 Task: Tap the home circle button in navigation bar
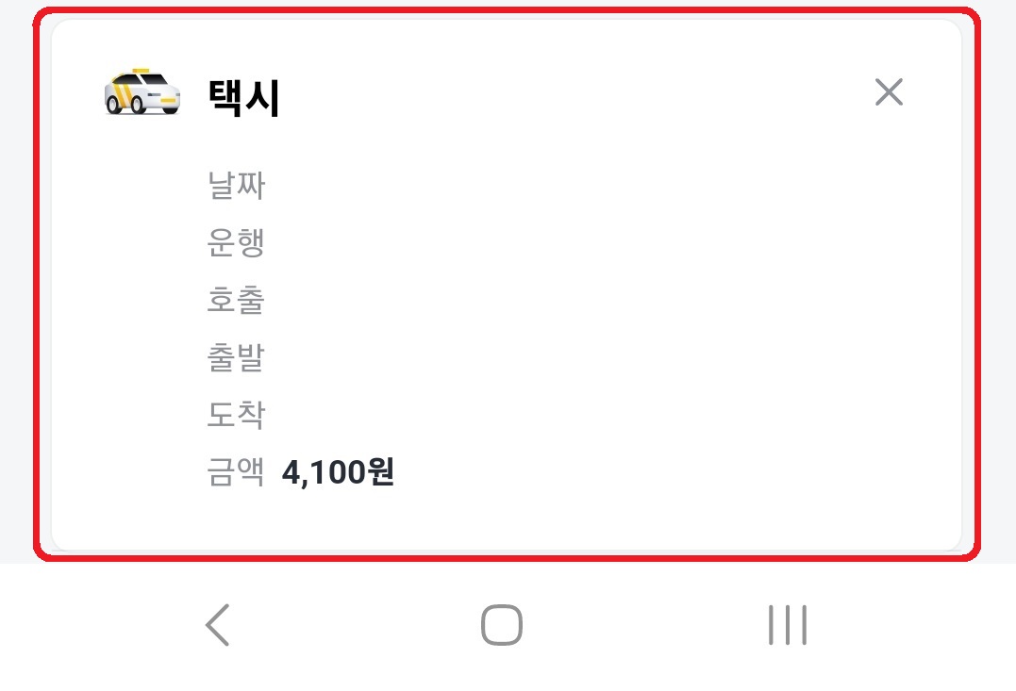coord(504,623)
